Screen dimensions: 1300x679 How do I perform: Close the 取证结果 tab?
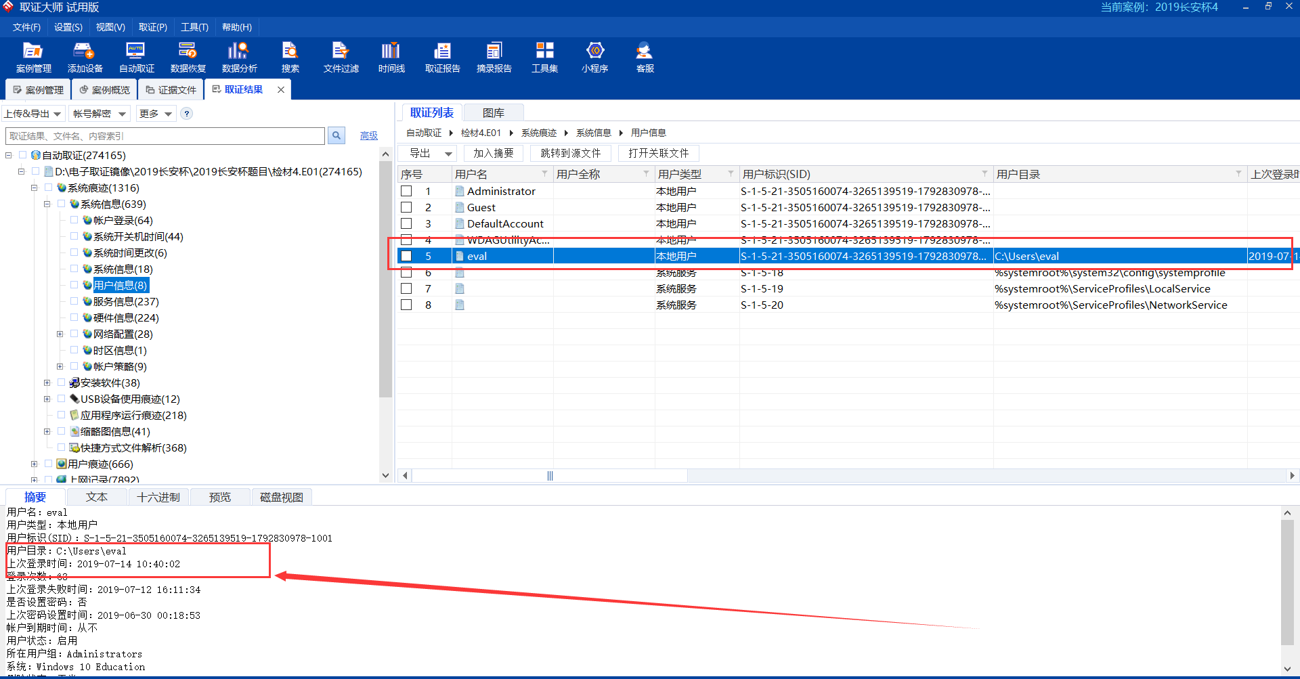[281, 89]
